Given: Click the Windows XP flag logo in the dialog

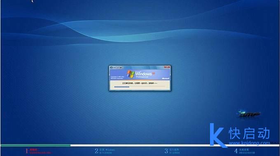Looking at the screenshot, I should 131,74.
